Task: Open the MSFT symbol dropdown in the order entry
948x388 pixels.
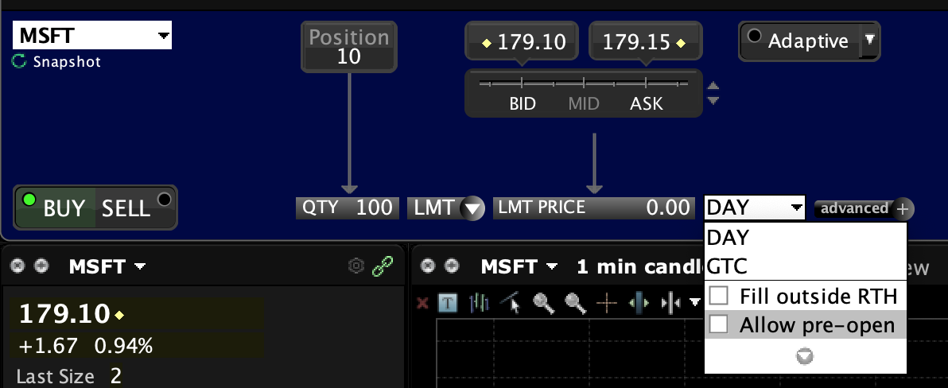Action: tap(163, 36)
